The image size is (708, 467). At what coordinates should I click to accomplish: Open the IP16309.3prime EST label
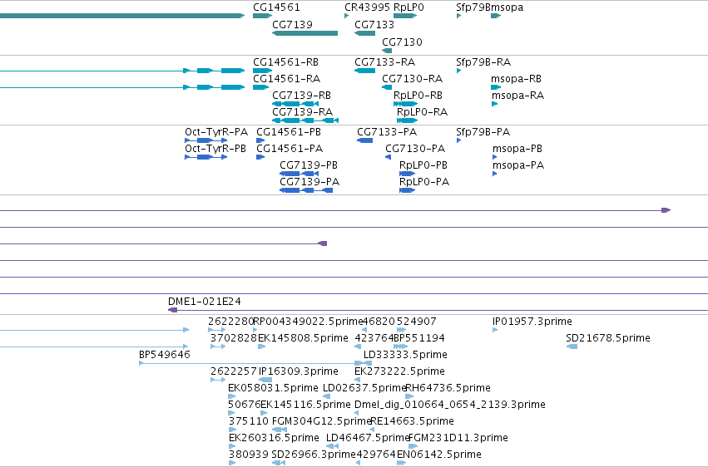coord(299,371)
